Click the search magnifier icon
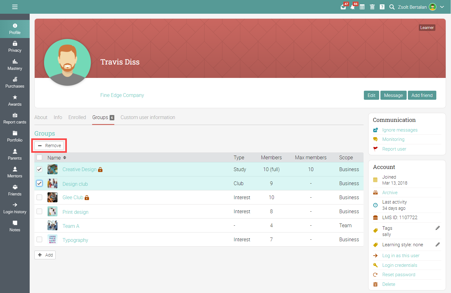This screenshot has width=451, height=293. click(392, 7)
